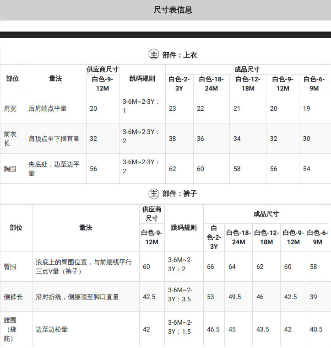Select the 供应商尺寸 header in the 上衣 table
Viewport: 331px width, 348px height.
[103, 70]
